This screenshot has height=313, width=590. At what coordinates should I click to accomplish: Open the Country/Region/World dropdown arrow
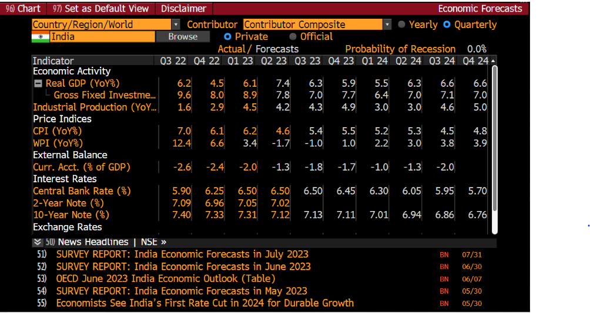click(x=176, y=25)
